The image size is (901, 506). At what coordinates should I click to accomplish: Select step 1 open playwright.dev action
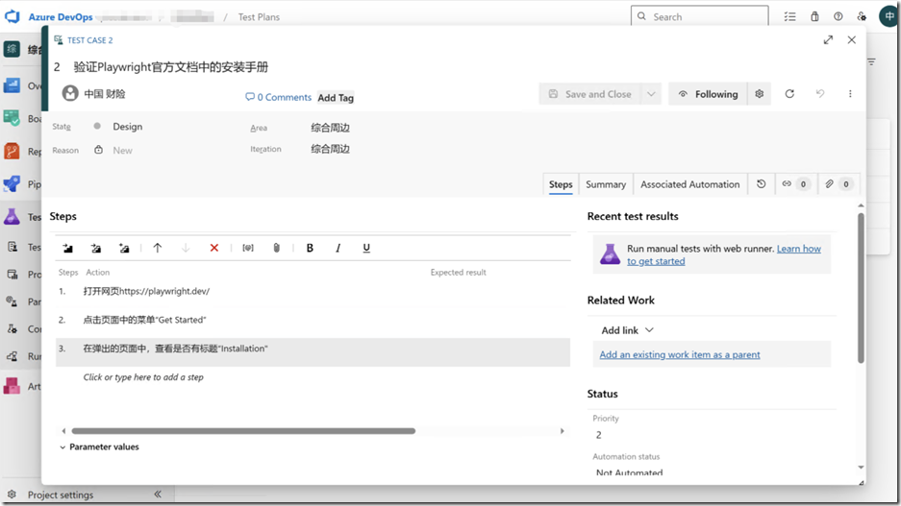(146, 291)
